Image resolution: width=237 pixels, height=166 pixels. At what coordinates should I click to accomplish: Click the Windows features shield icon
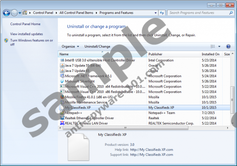click(6, 40)
